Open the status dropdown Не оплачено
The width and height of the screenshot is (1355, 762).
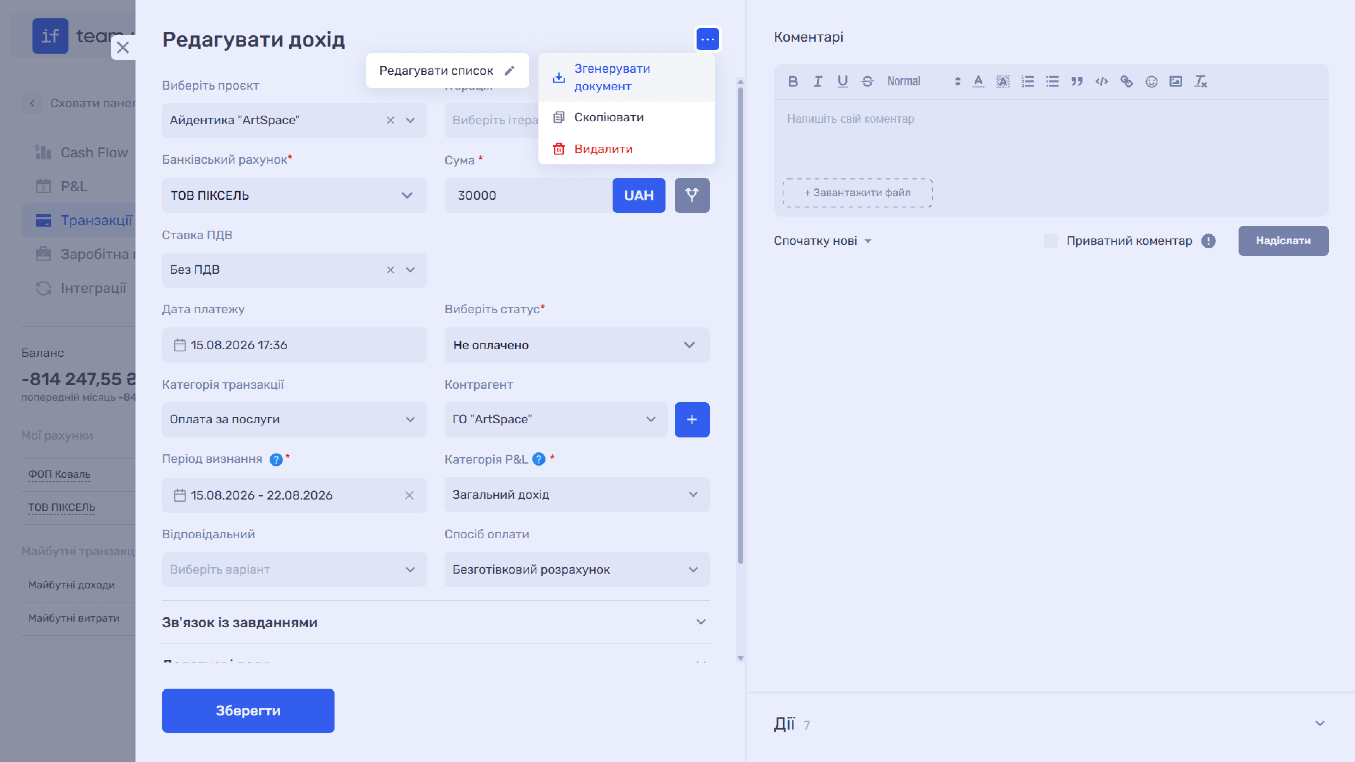click(x=577, y=345)
